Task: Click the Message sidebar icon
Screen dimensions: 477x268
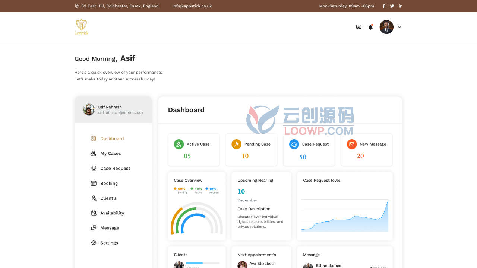Action: [94, 228]
